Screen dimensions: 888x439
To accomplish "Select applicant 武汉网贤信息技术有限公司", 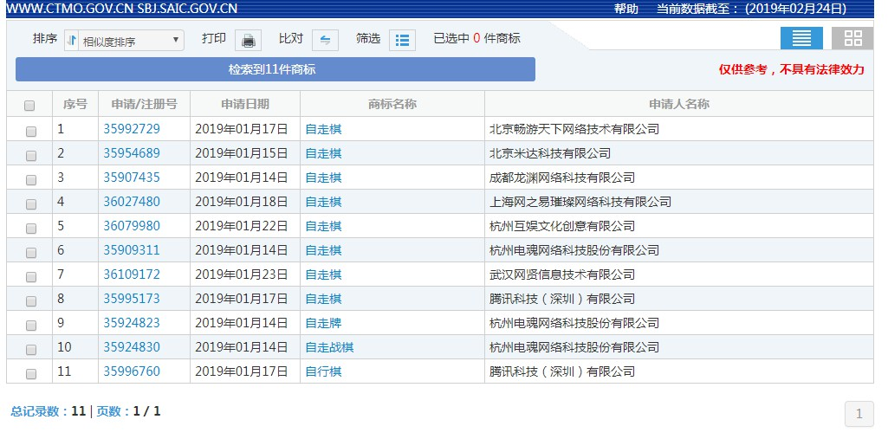I will [562, 274].
